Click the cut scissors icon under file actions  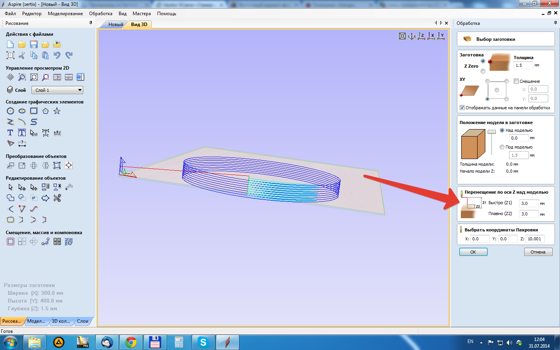pyautogui.click(x=22, y=55)
